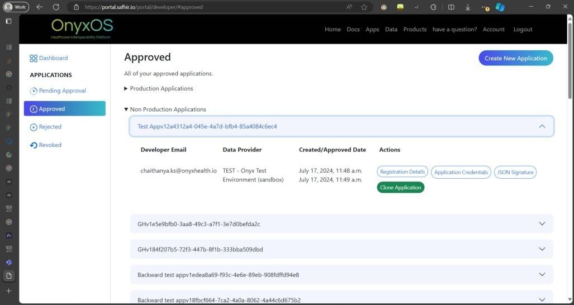Click the Read Aloud icon in the address bar
Image resolution: width=574 pixels, height=305 pixels.
pyautogui.click(x=349, y=7)
